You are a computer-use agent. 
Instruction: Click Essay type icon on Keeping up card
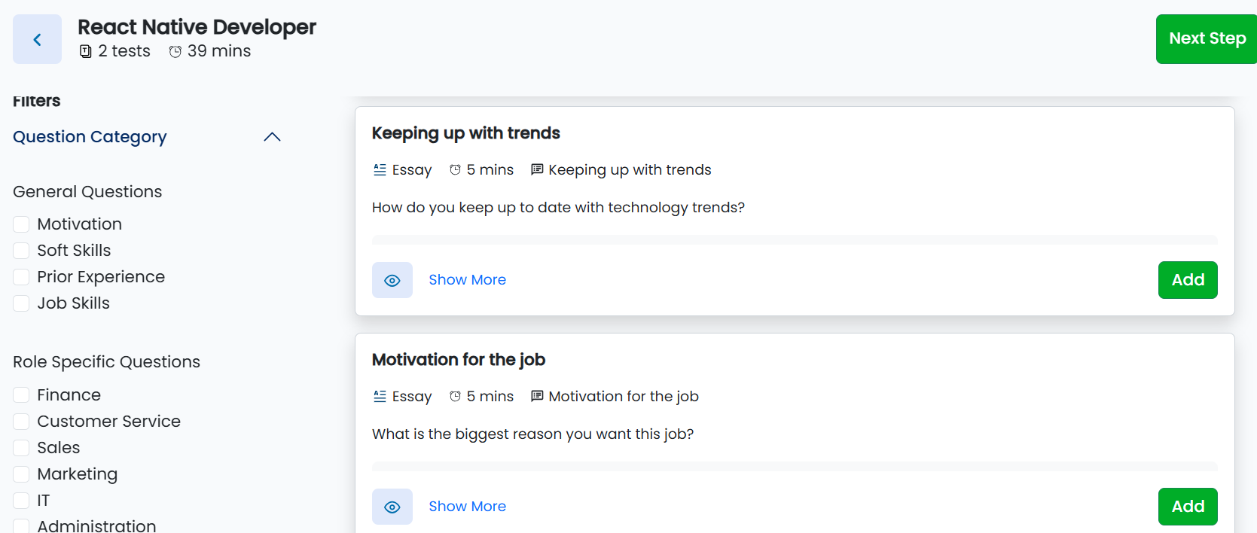tap(380, 170)
